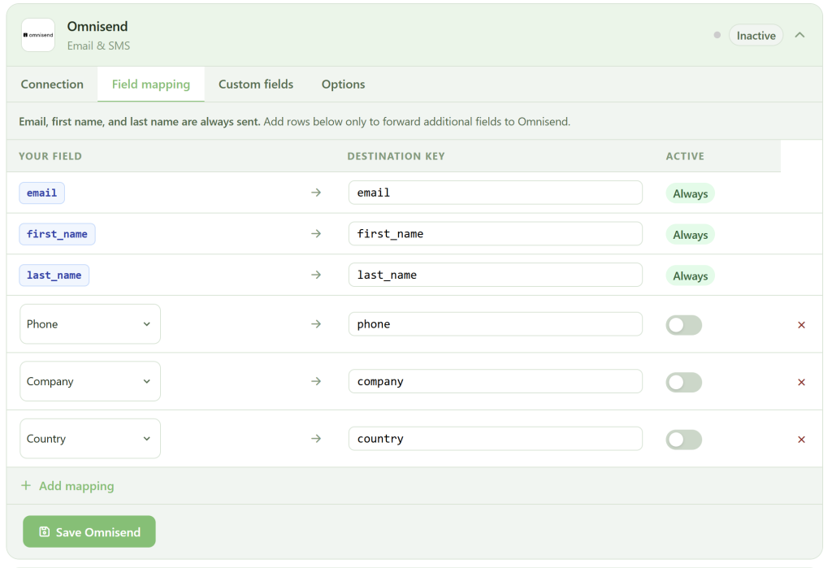Screen dimensions: 832x568
Task: Click the Always badge in last_name row
Action: 691,276
